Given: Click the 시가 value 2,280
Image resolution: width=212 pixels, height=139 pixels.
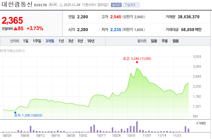Looking at the screenshot, I should tap(82, 30).
